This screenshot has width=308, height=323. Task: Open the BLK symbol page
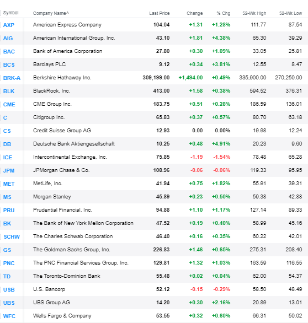click(9, 91)
